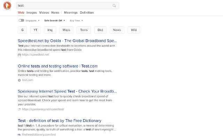Click the thefreedictionary.com favicon icon
The width and height of the screenshot is (223, 139).
tap(20, 134)
